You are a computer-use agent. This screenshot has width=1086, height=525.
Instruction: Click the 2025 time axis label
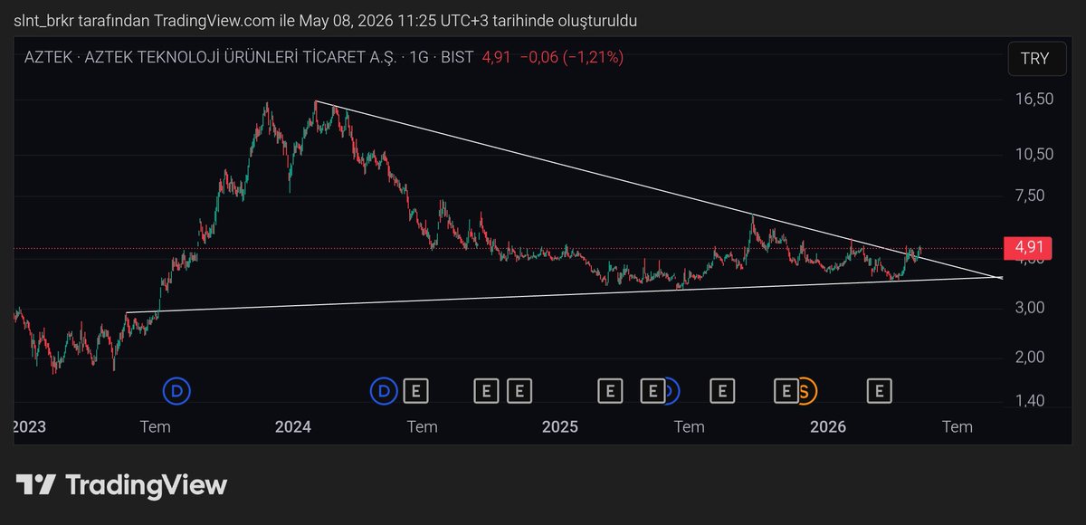[561, 426]
